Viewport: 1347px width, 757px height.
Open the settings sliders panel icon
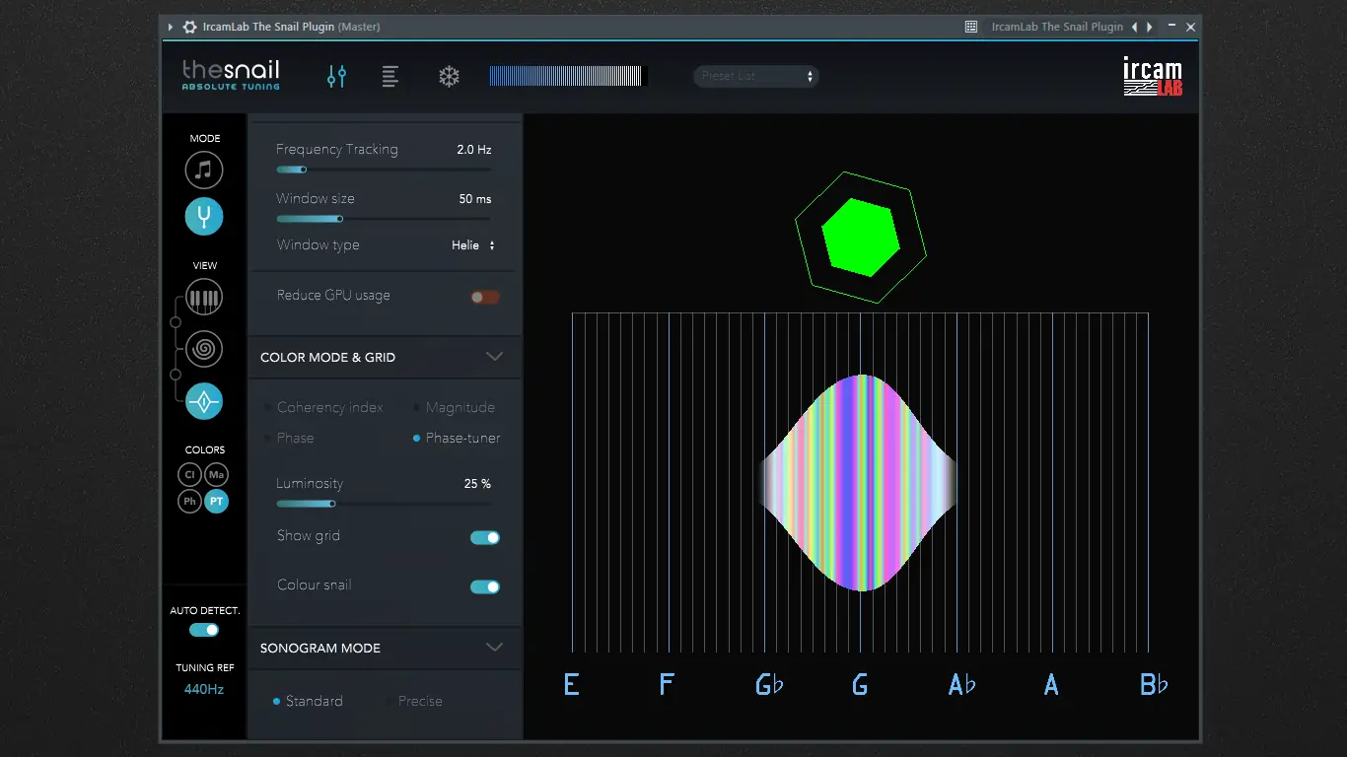point(337,76)
